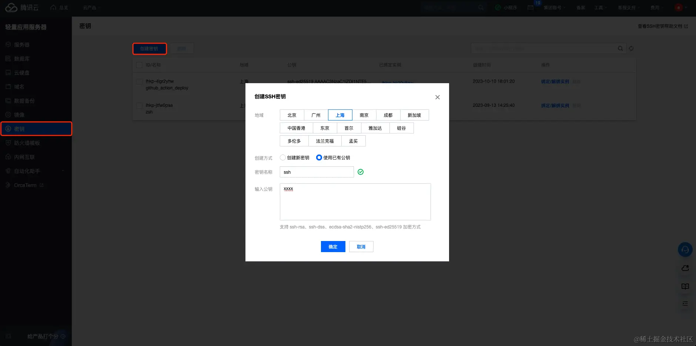Click the cloud shell floating icon
Viewport: 696px width, 346px height.
(685, 268)
